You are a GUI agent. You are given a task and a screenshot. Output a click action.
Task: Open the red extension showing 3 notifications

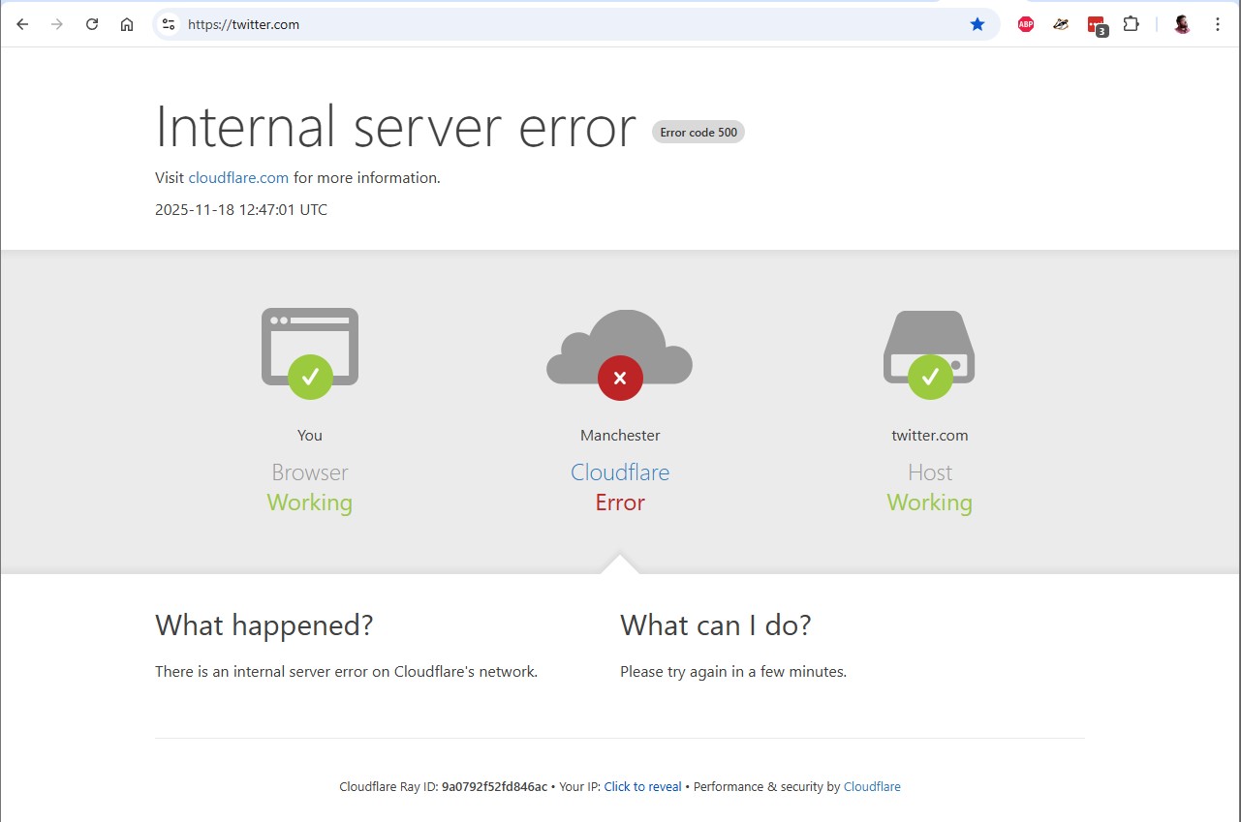click(1095, 24)
